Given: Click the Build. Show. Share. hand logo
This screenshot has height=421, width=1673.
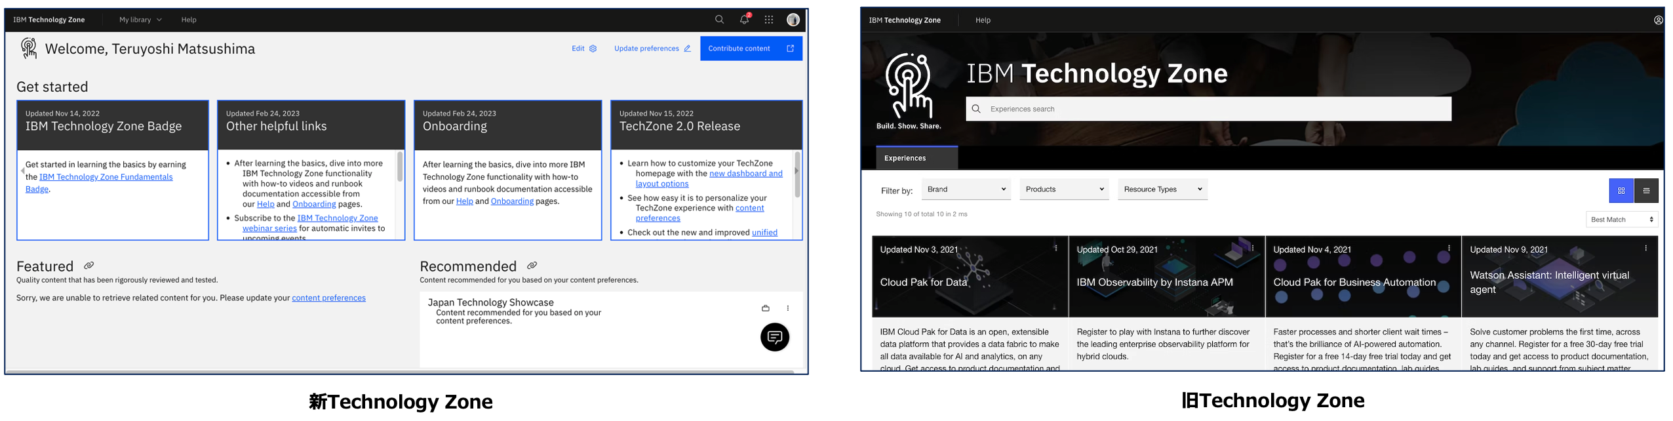Looking at the screenshot, I should [x=908, y=91].
